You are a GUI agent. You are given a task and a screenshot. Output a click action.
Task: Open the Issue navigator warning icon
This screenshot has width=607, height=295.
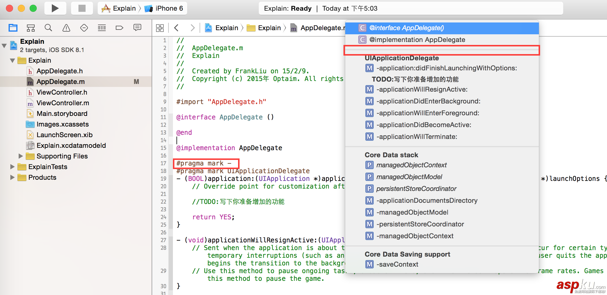tap(66, 28)
